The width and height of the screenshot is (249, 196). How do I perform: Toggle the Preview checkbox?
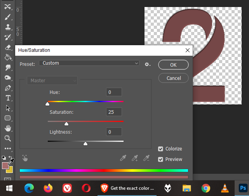point(160,159)
